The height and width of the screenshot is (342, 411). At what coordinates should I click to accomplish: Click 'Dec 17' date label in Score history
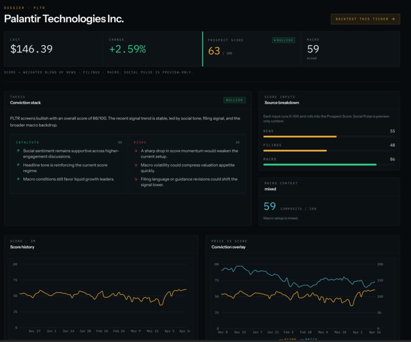coord(35,331)
